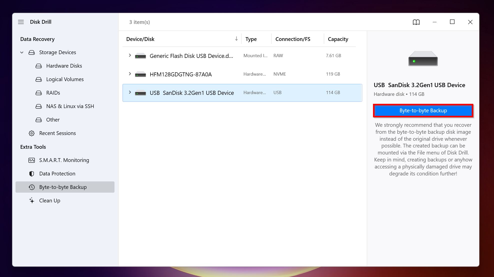Open Recent Sessions

57,133
